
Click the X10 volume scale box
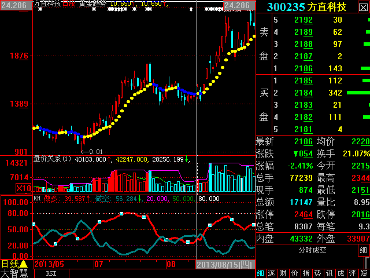(23, 188)
